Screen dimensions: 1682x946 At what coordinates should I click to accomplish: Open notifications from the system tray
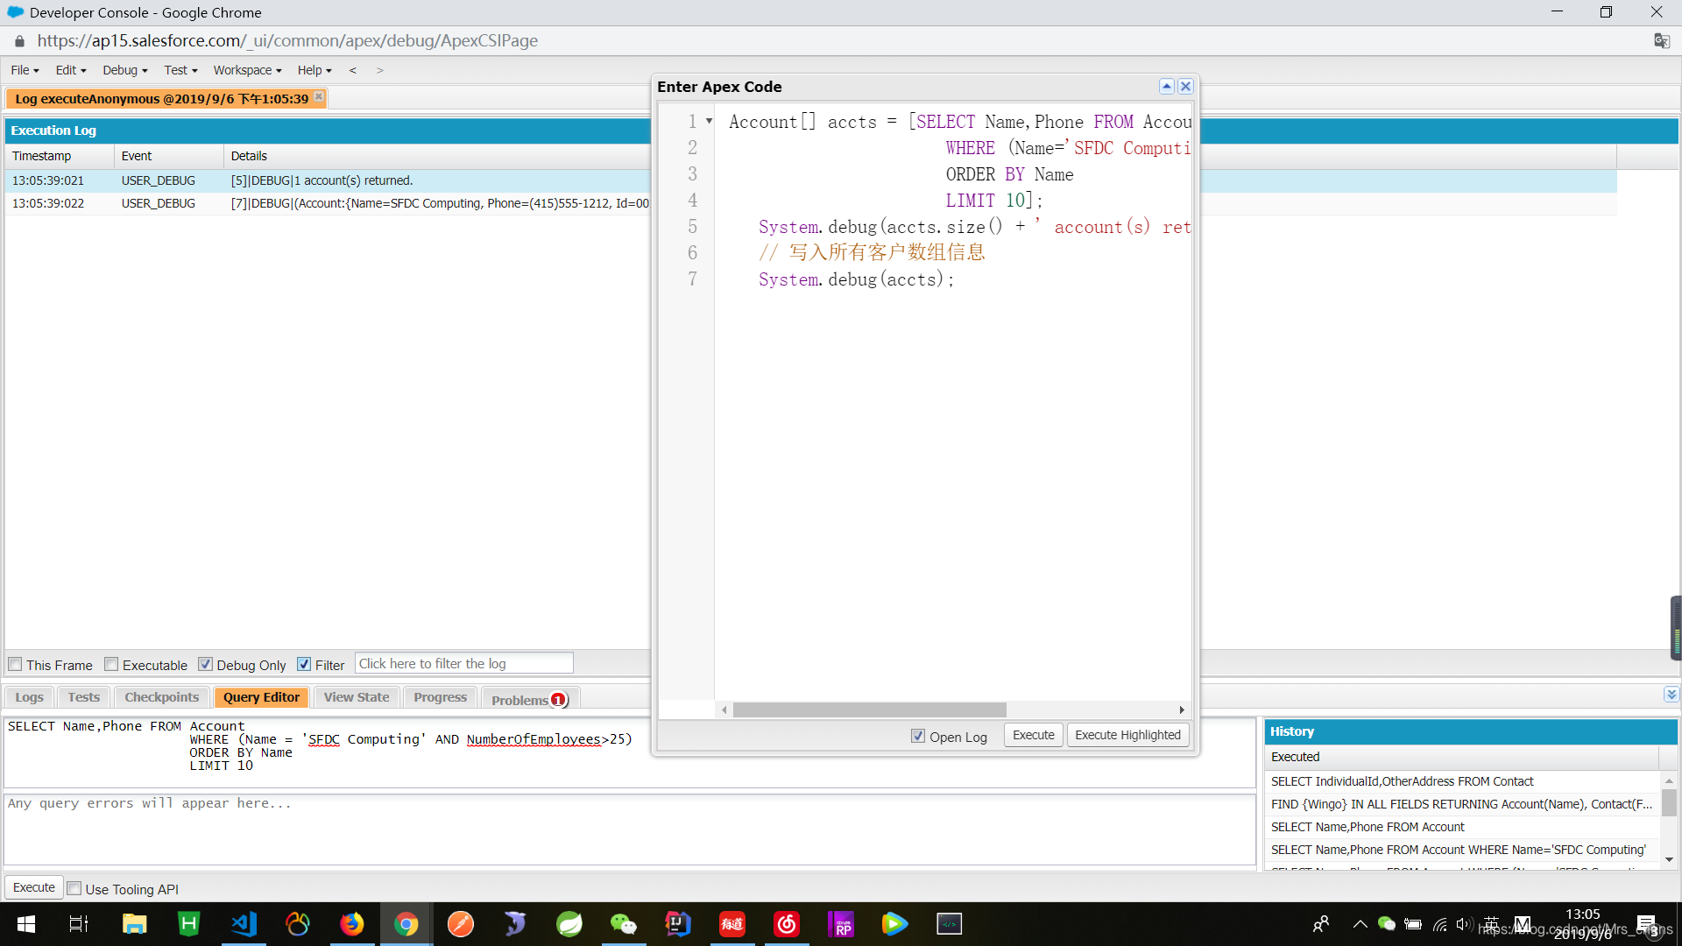click(x=1644, y=923)
